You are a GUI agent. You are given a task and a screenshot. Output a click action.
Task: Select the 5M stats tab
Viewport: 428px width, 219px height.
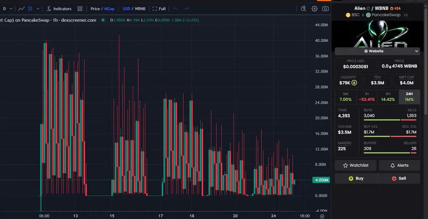[x=345, y=97]
